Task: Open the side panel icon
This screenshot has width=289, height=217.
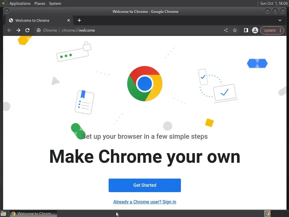Action: tap(246, 30)
